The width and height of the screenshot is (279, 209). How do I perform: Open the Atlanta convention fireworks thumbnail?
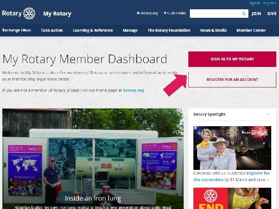click(232, 148)
